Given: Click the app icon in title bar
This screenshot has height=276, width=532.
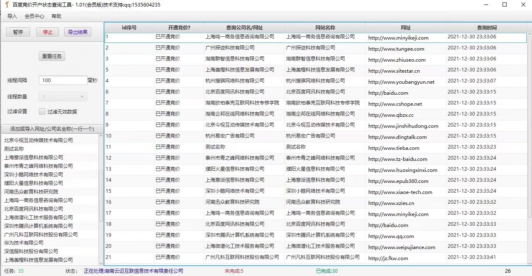Looking at the screenshot, I should [7, 5].
